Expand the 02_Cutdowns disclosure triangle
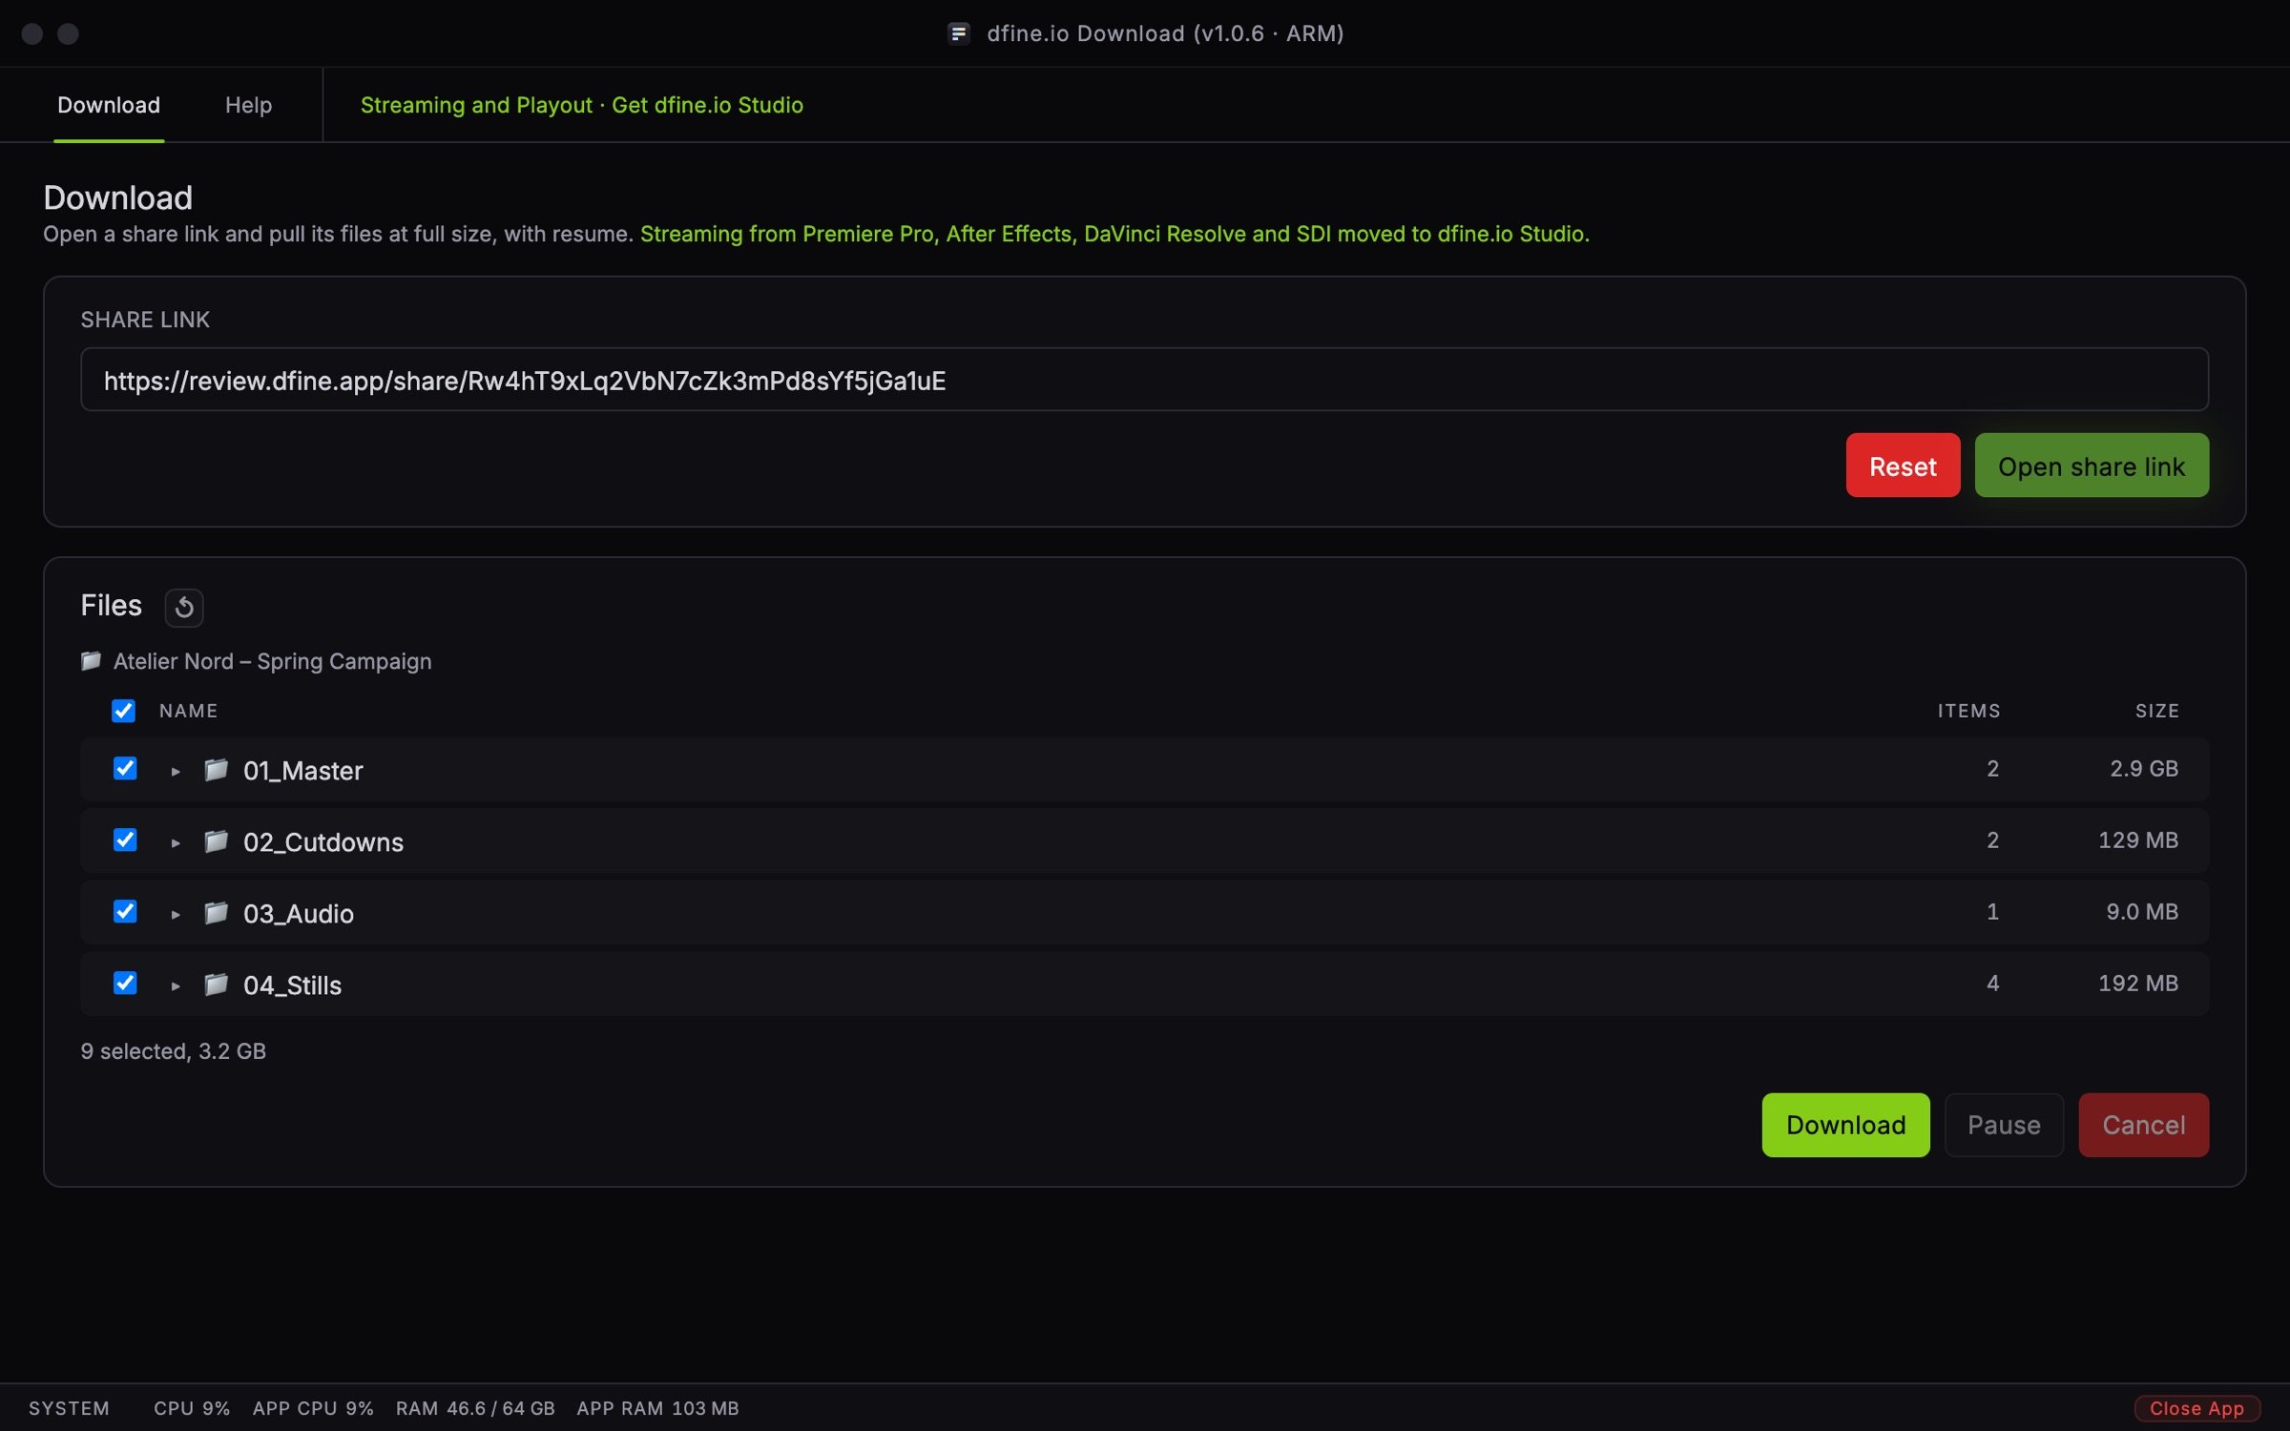 [176, 842]
